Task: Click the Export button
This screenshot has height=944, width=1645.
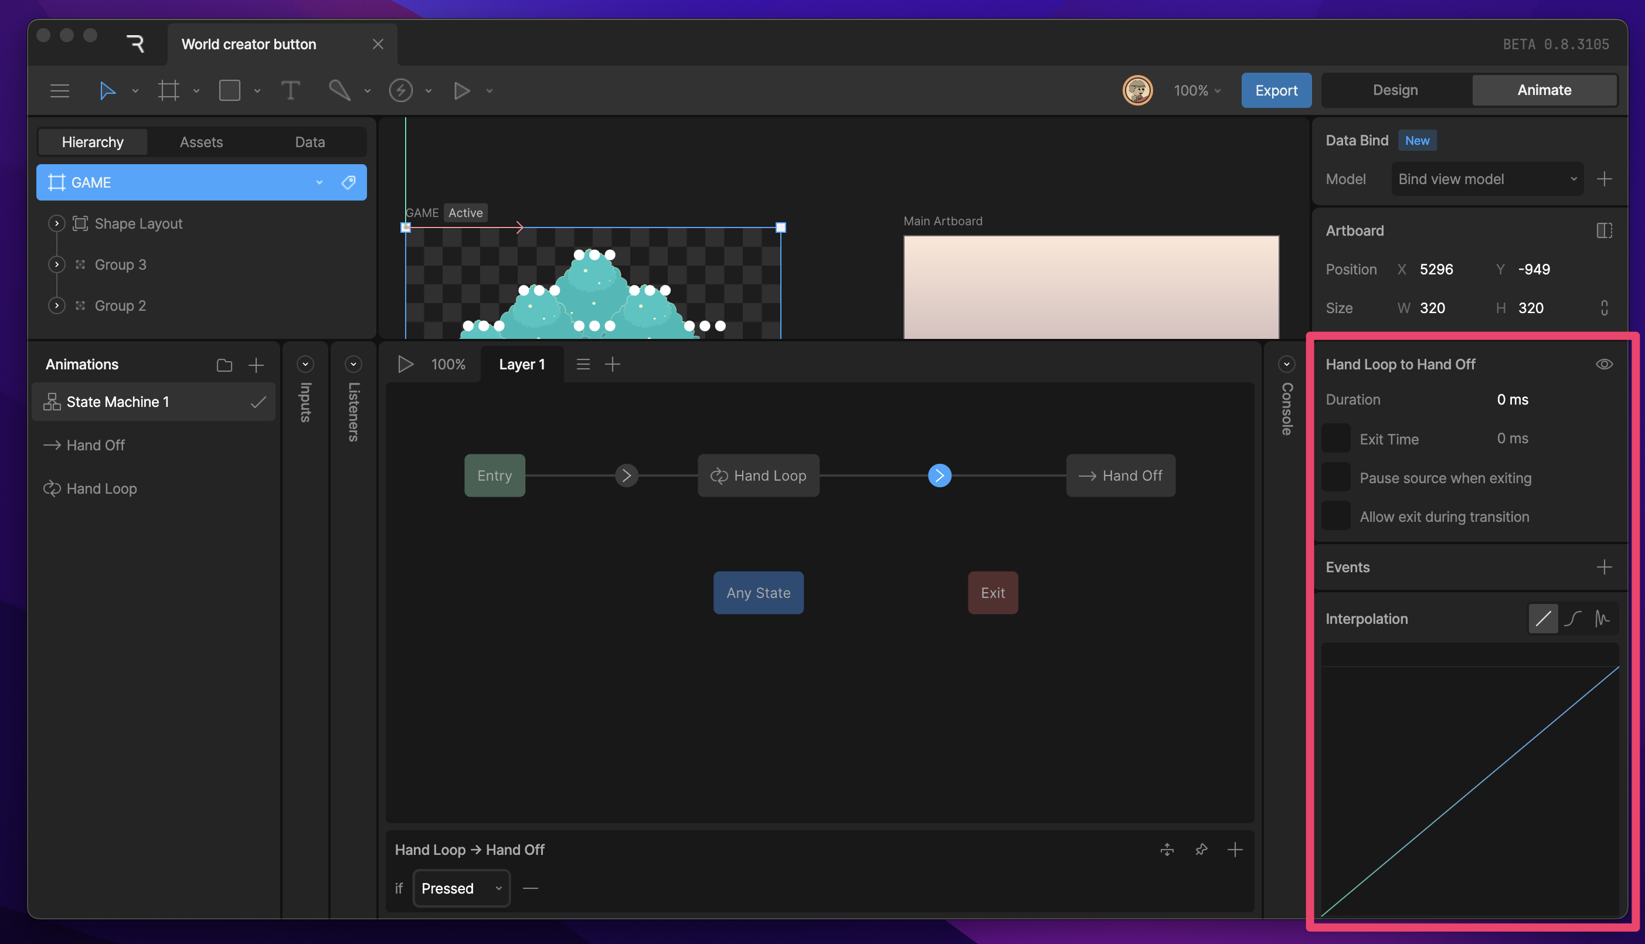Action: pos(1276,90)
